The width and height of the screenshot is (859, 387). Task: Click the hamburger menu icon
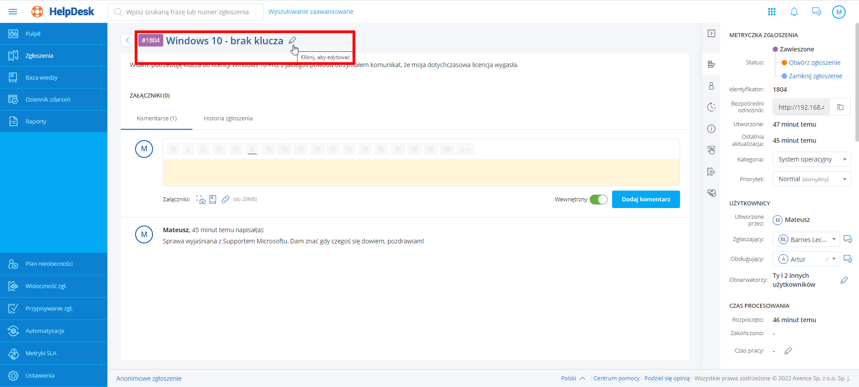point(13,12)
